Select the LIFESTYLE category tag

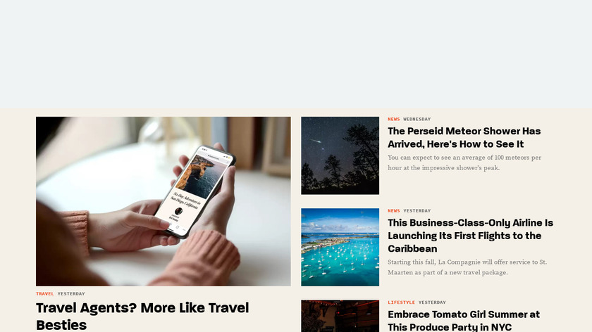[x=401, y=302]
